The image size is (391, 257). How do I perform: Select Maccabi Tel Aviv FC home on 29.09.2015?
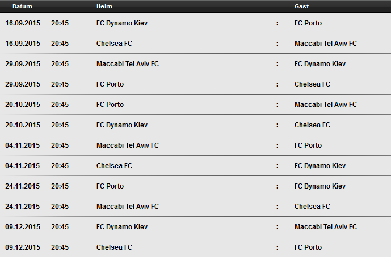click(128, 64)
